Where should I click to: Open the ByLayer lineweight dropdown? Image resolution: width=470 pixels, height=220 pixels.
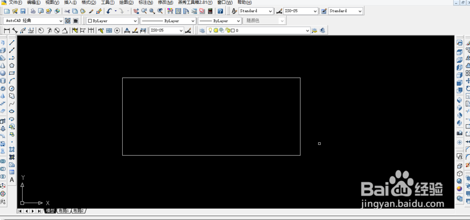tap(219, 21)
